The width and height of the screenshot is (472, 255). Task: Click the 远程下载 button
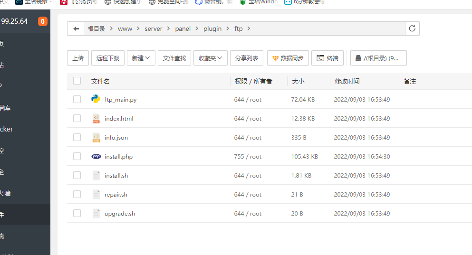tap(108, 58)
